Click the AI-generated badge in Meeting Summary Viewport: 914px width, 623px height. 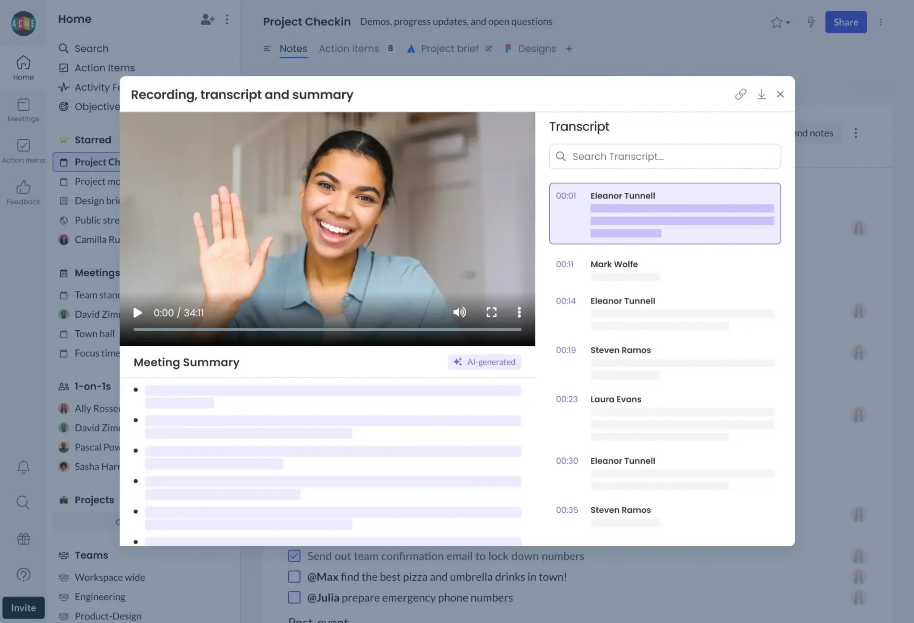point(485,362)
